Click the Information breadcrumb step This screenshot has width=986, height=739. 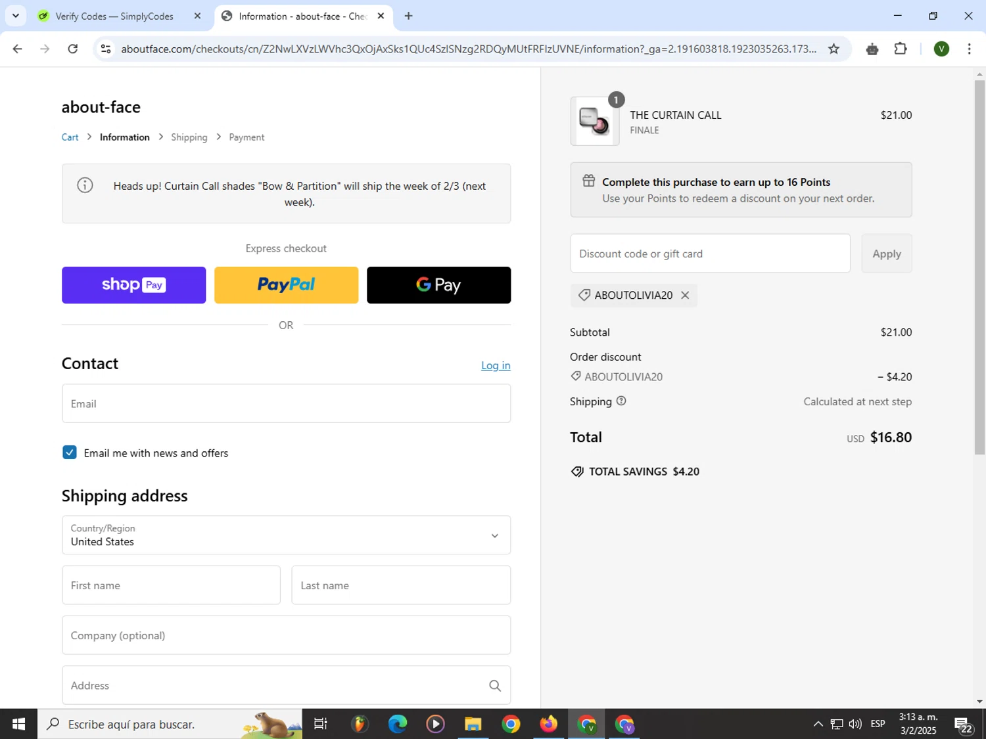click(125, 137)
